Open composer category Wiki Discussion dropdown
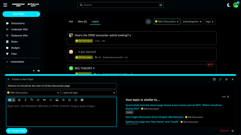241x135 pixels. [33, 93]
